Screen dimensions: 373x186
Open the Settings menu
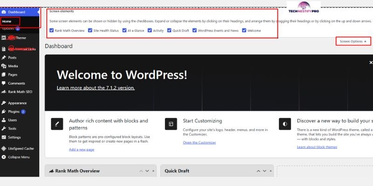pos(14,137)
